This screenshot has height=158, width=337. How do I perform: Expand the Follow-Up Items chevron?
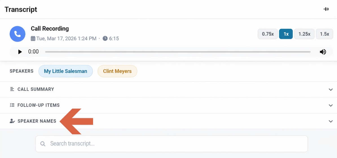(331, 106)
